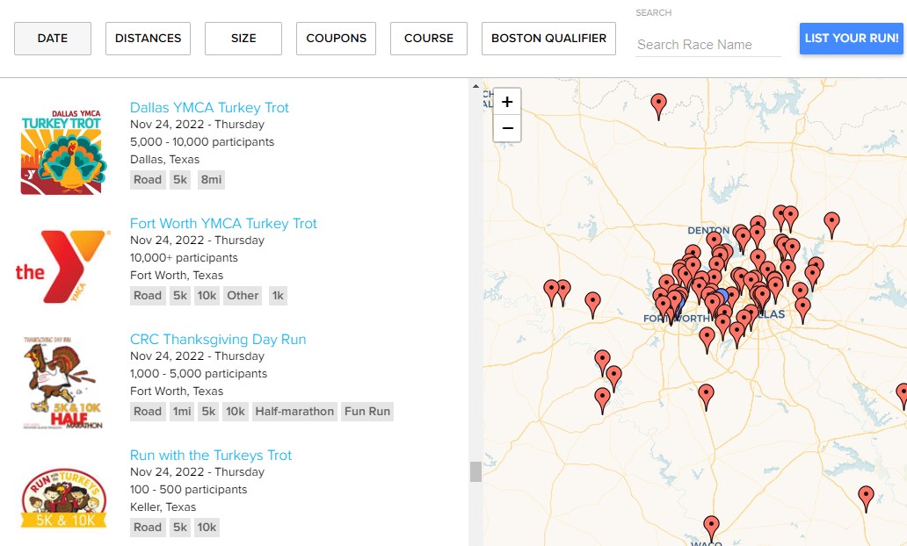Click the Other tag on Fort Worth YMCA Trot

pos(243,296)
